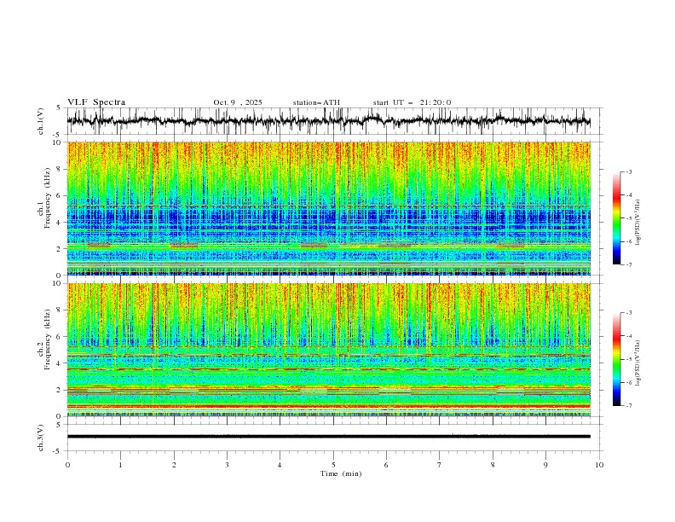
Task: Click the "8" tick on the time axis
Action: [493, 465]
